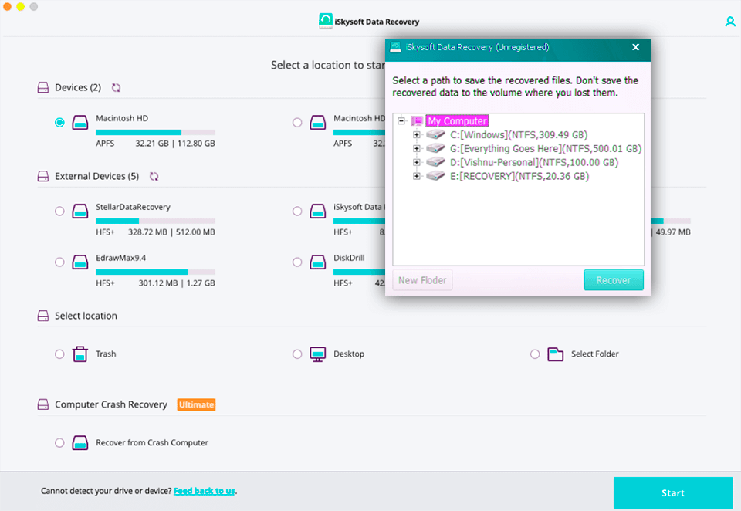Click the user account icon
The width and height of the screenshot is (741, 511).
(729, 22)
